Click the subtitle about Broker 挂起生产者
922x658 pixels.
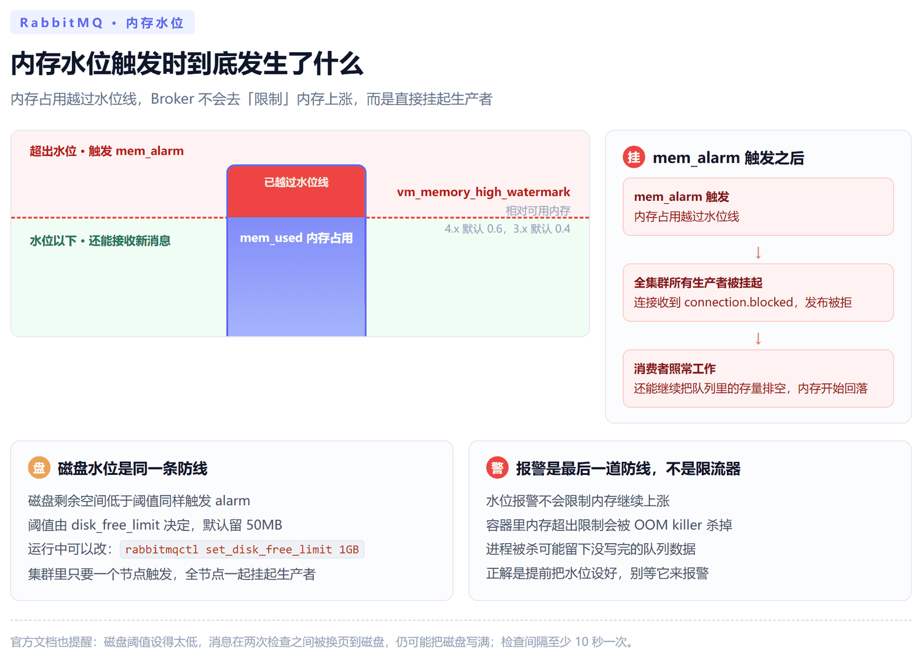(251, 99)
